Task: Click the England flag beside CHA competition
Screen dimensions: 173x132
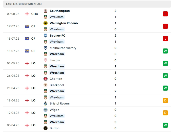Action: pos(27,14)
